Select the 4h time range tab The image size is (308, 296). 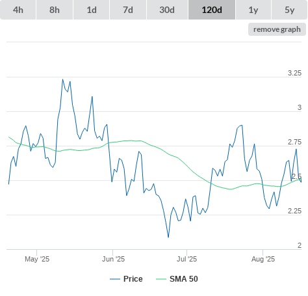click(18, 10)
